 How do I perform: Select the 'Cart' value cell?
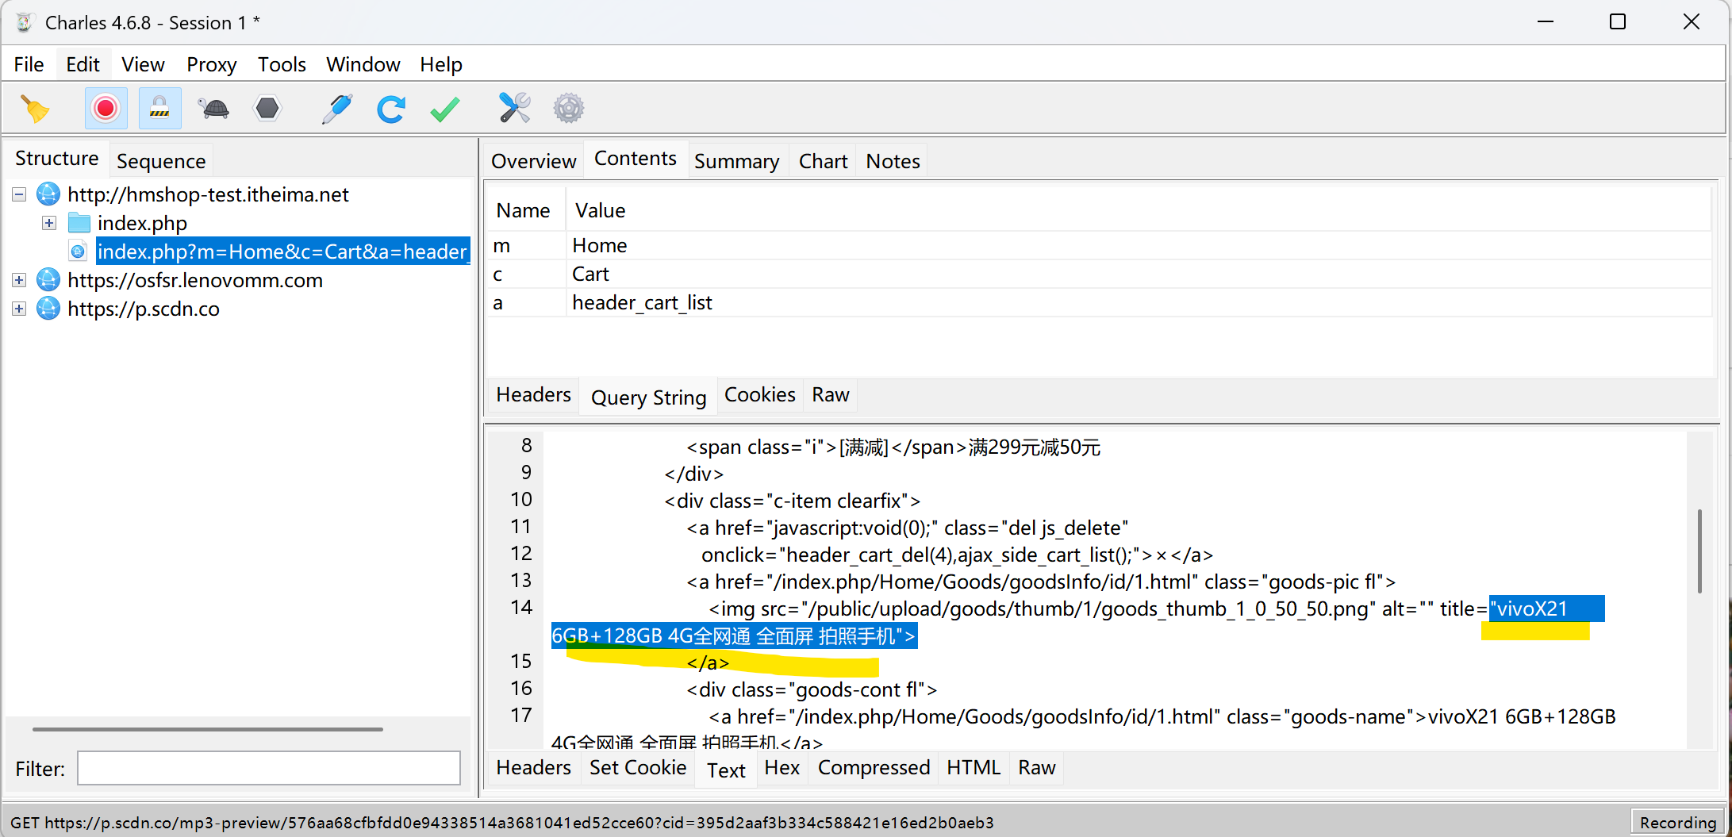click(x=1139, y=274)
